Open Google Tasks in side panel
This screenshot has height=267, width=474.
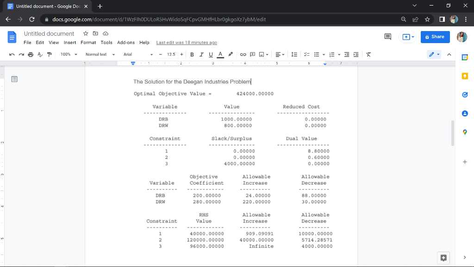(x=465, y=95)
